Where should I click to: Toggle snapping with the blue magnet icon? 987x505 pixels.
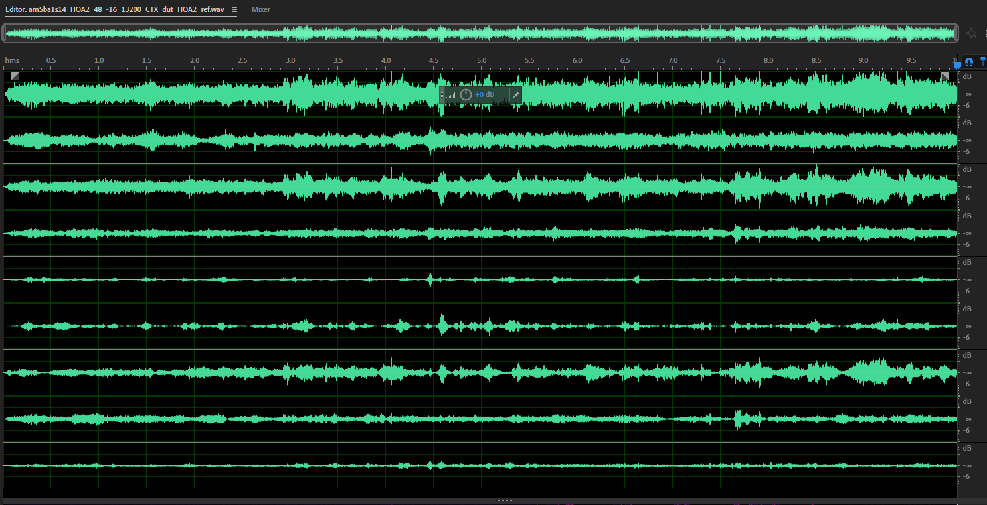tap(969, 62)
